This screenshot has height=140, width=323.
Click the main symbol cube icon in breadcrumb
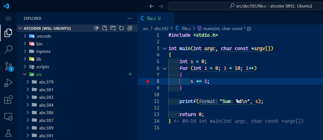click(x=199, y=28)
